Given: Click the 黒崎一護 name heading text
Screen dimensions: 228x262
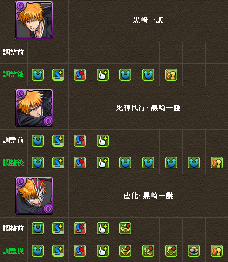Looking at the screenshot, I should click(x=148, y=20).
